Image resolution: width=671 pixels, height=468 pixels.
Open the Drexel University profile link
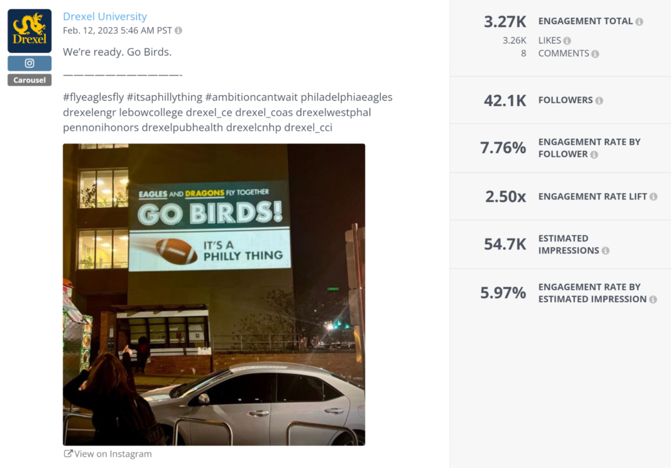[x=105, y=16]
